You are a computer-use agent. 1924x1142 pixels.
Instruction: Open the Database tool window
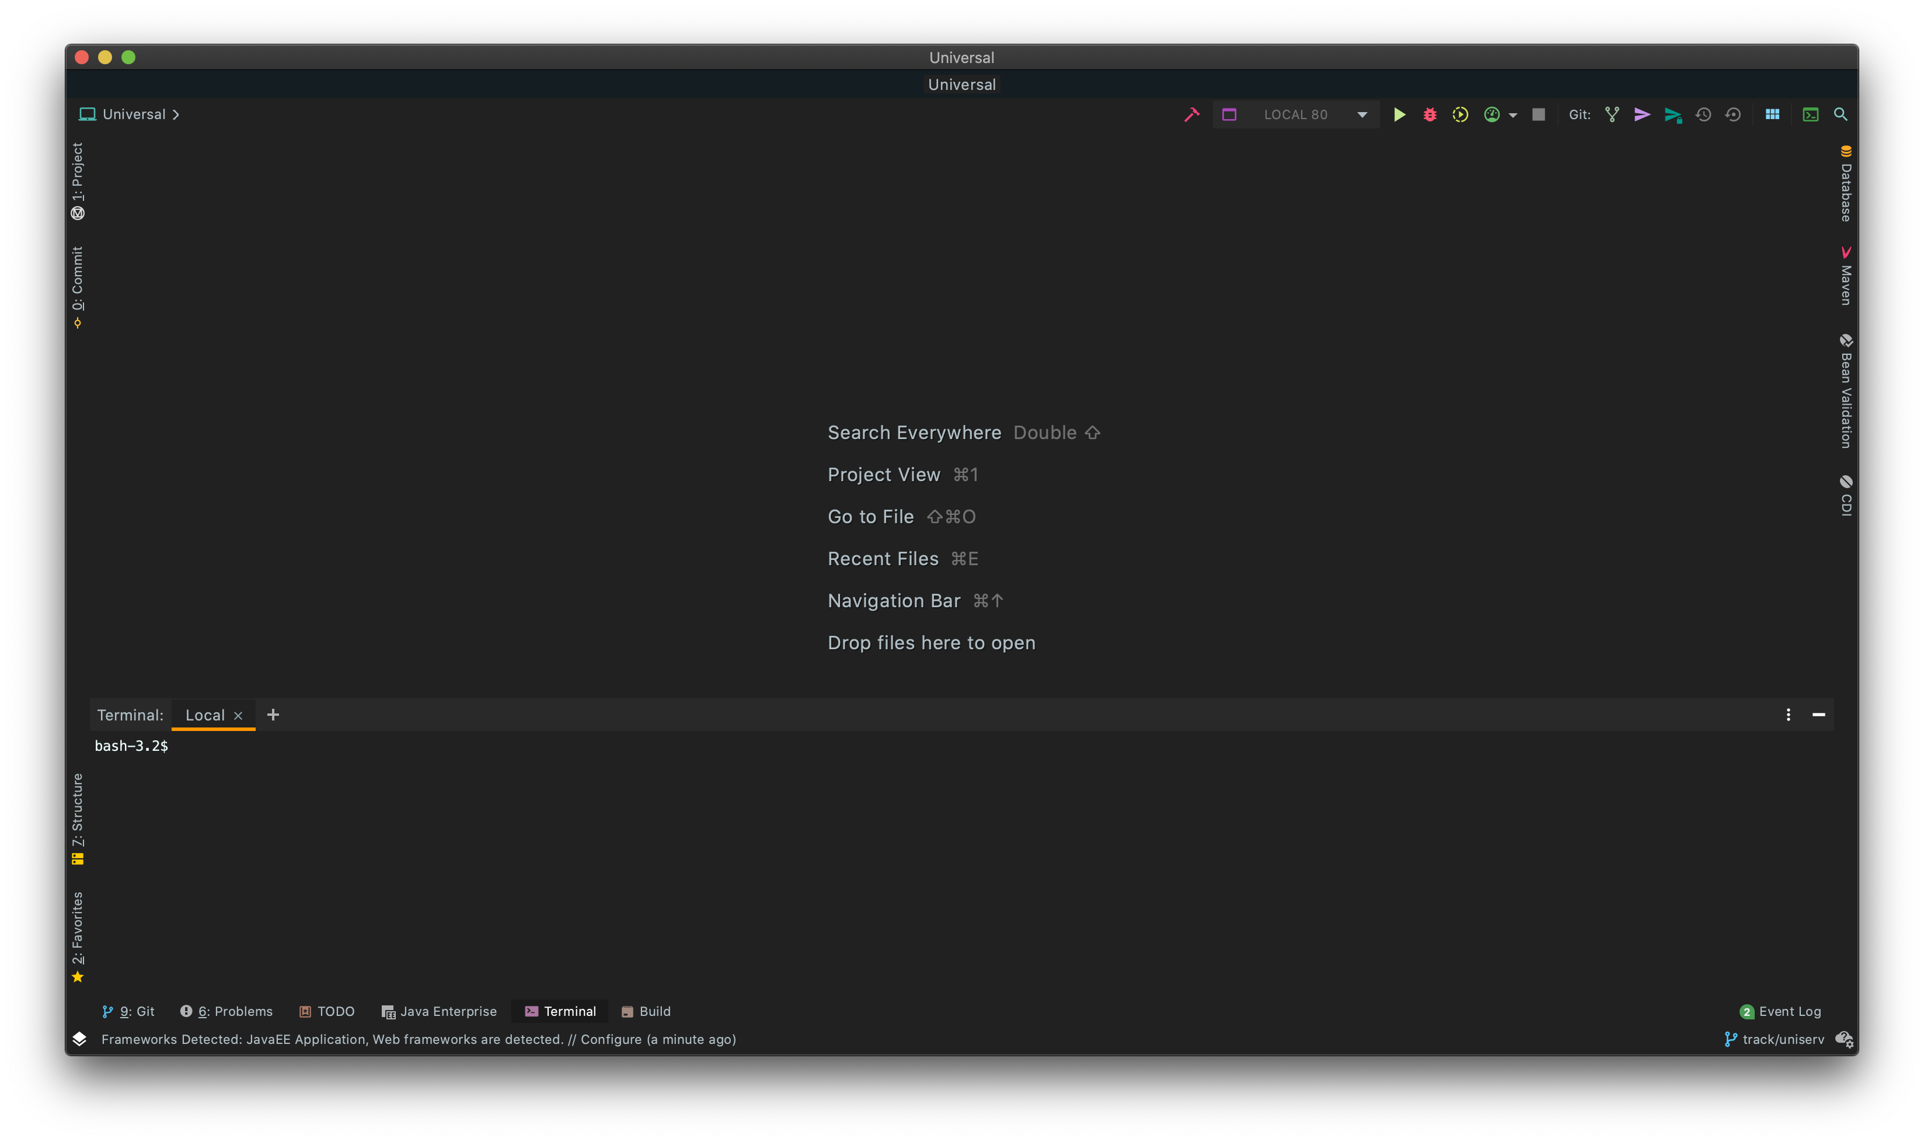(x=1846, y=183)
